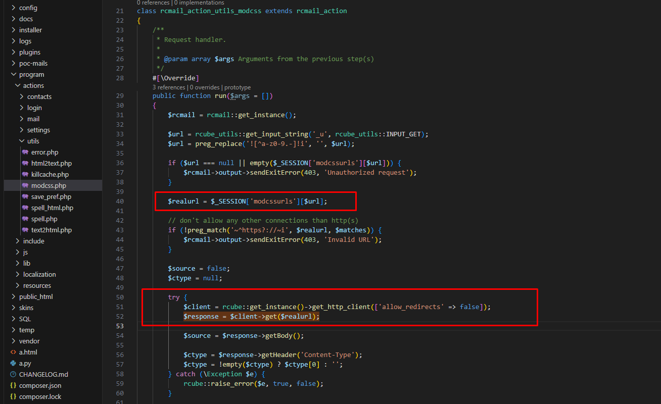The width and height of the screenshot is (661, 404).
Task: Click the PHP icon beside error.php
Action: (25, 152)
